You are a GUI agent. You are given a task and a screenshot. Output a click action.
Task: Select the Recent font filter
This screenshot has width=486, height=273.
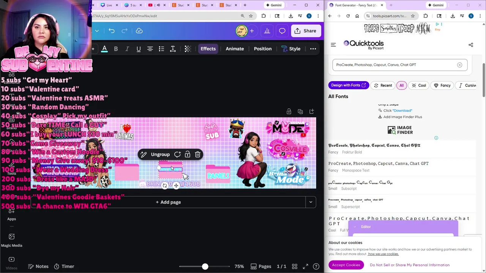383,85
